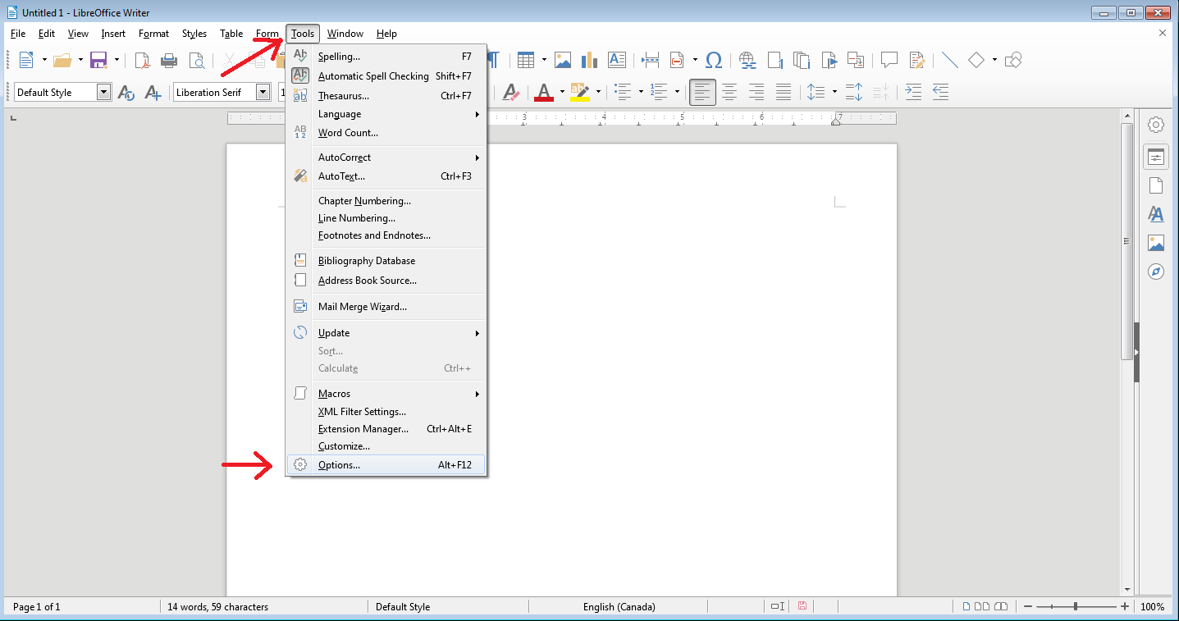Open the highlighting color dropdown arrow
1179x621 pixels.
[598, 93]
